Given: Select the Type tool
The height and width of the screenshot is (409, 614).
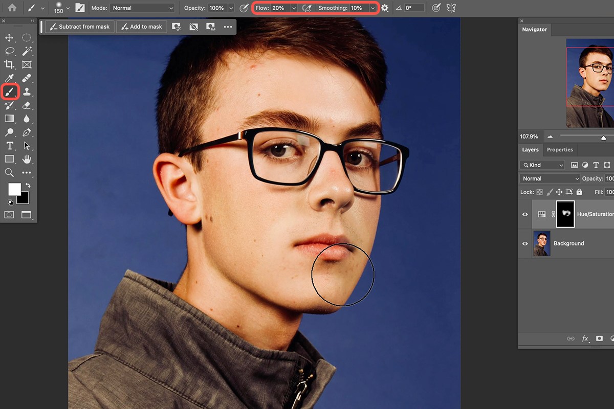Looking at the screenshot, I should [9, 146].
